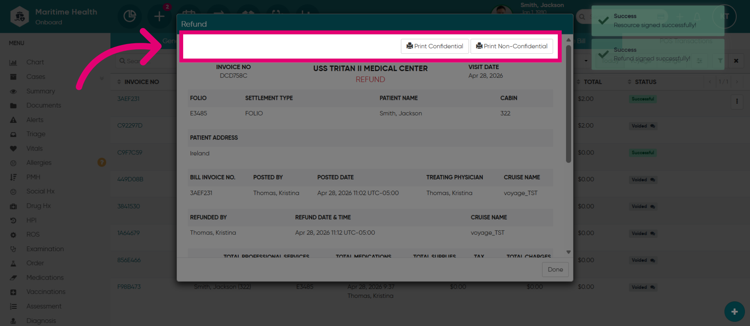Viewport: 750px width, 326px height.
Task: Open Allergies in the sidebar
Action: coord(39,163)
